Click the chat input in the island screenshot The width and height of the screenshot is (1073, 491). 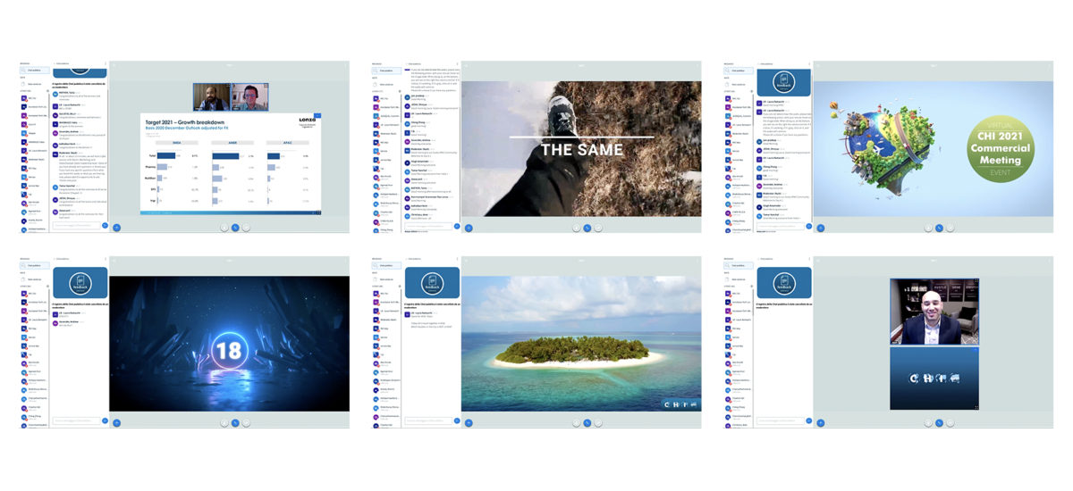pos(428,420)
